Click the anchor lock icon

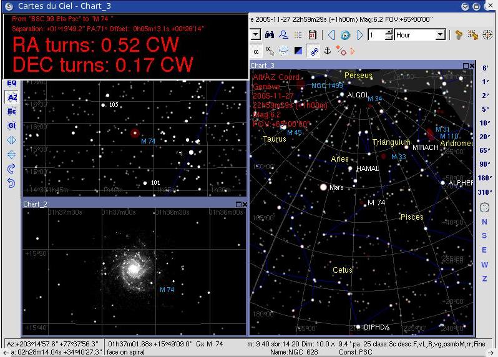tap(328, 51)
